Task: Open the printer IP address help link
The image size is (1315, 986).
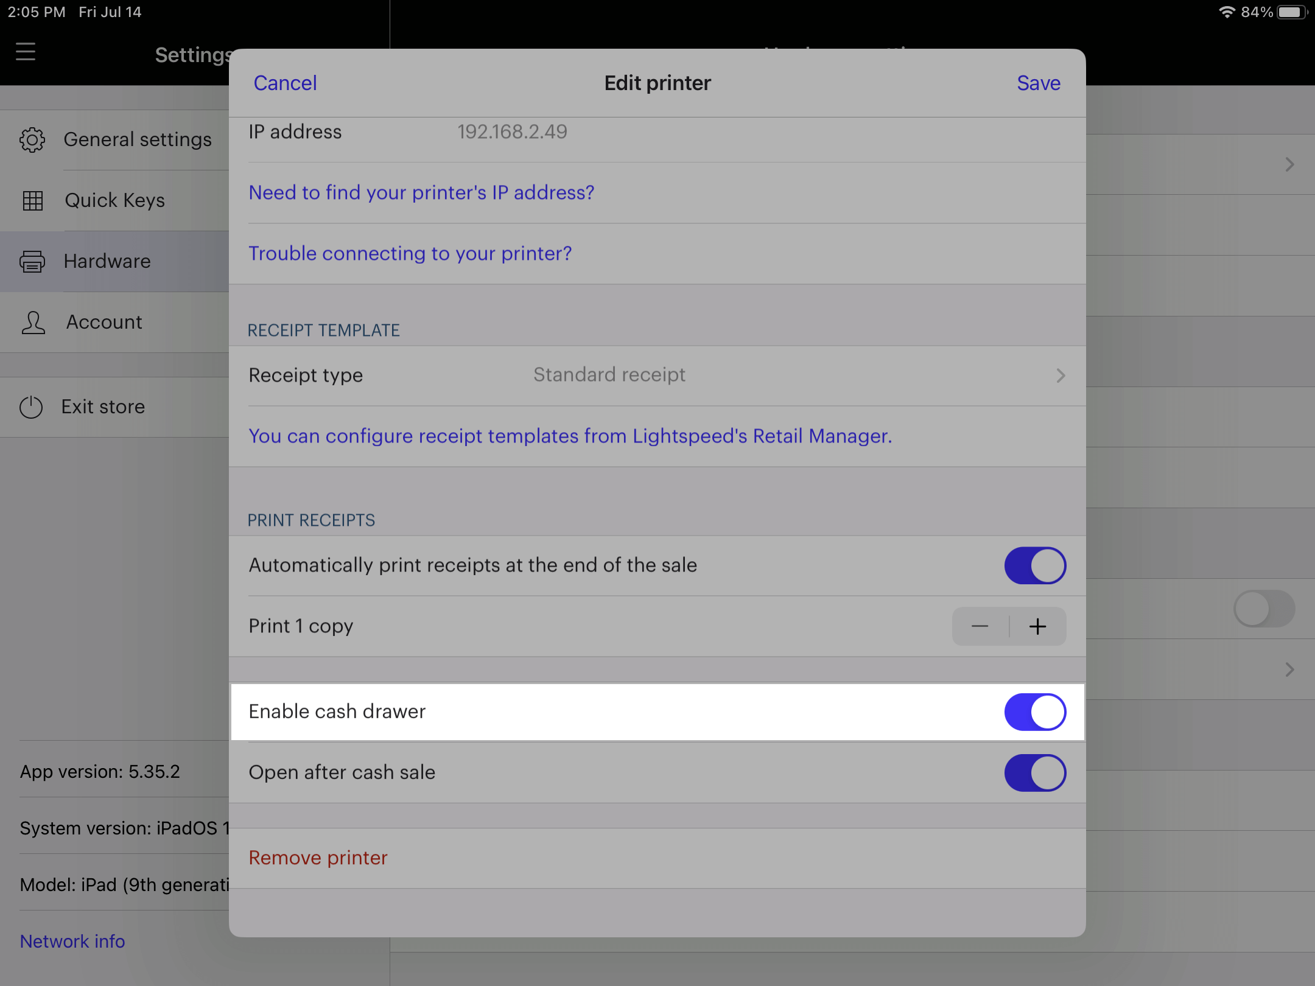Action: click(x=421, y=193)
